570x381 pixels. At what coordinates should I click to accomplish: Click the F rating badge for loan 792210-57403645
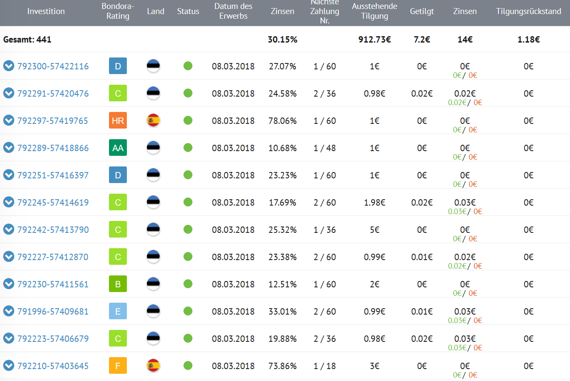tap(118, 366)
